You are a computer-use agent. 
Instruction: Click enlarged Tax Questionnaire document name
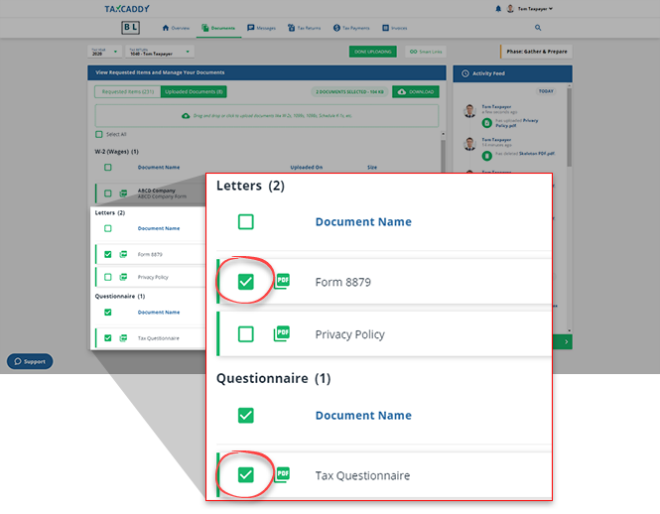(x=362, y=475)
